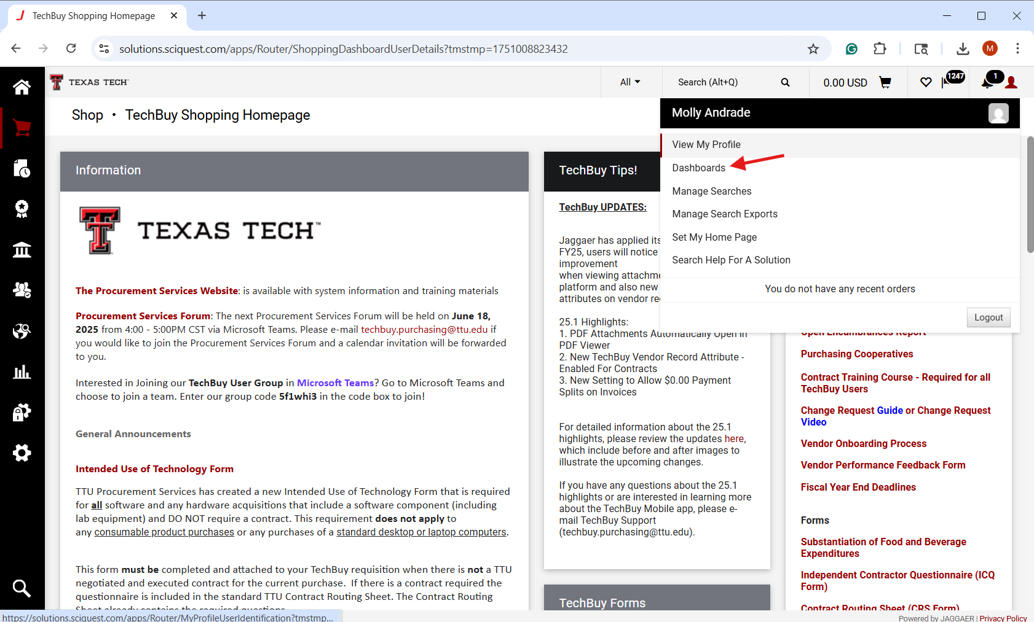Open the Contracts ribbon badge sidebar icon
This screenshot has width=1034, height=622.
click(x=22, y=209)
